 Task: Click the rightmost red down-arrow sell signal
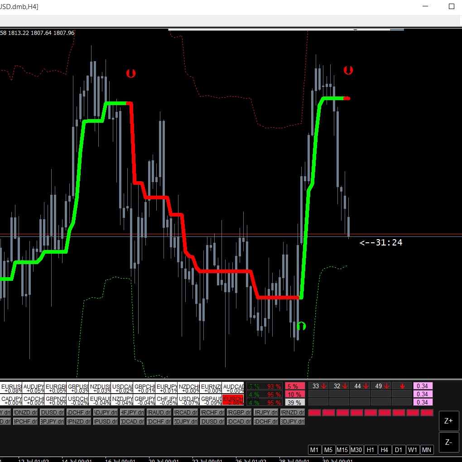348,70
